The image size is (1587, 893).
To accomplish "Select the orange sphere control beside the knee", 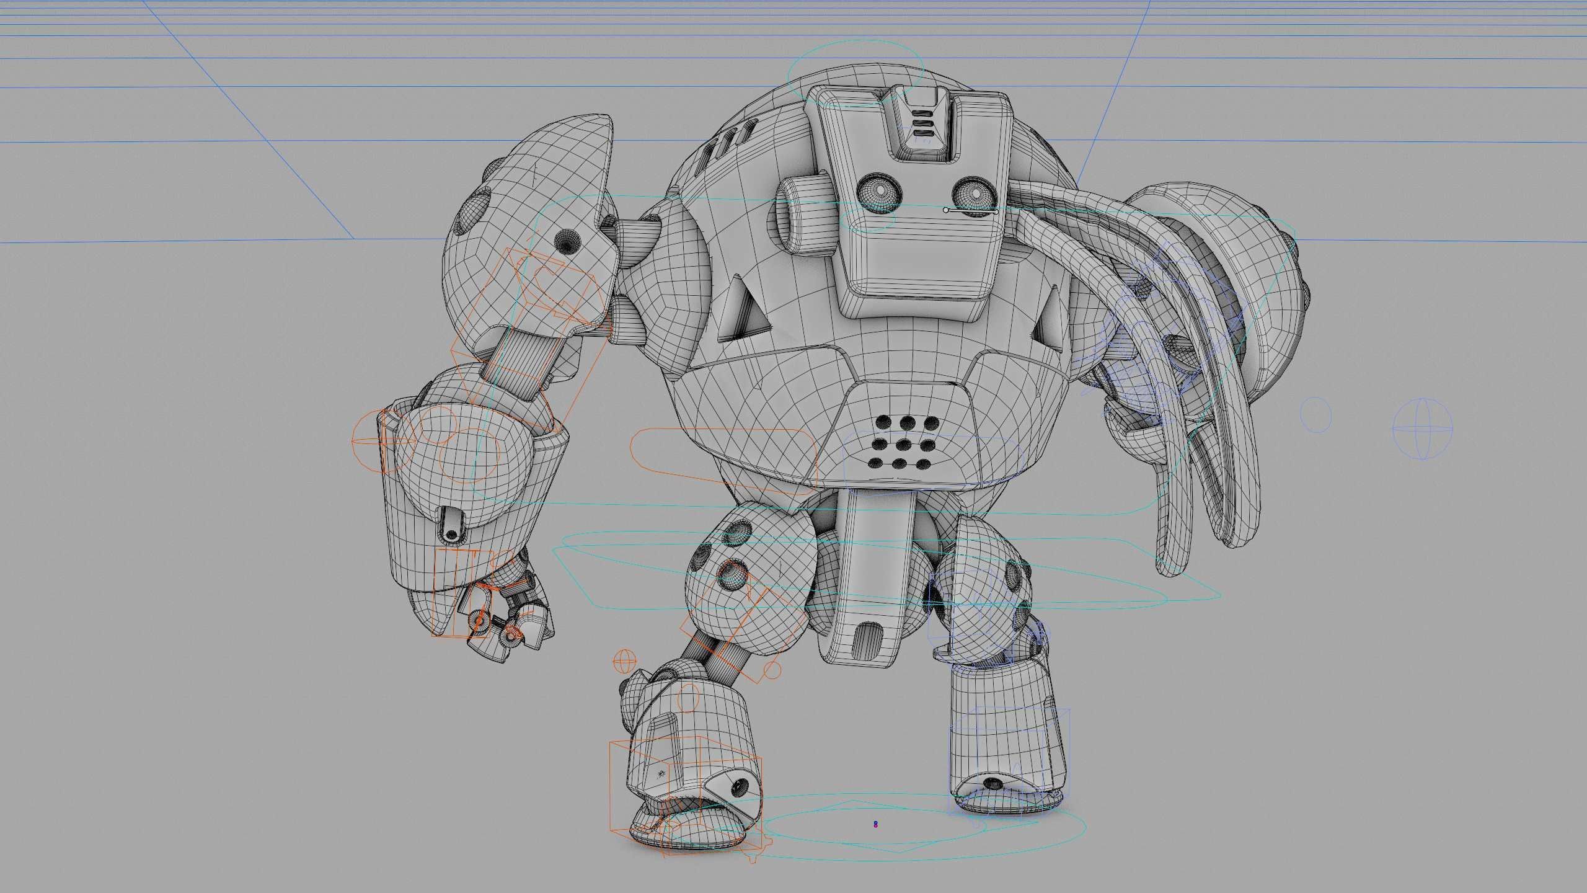I will [x=624, y=662].
